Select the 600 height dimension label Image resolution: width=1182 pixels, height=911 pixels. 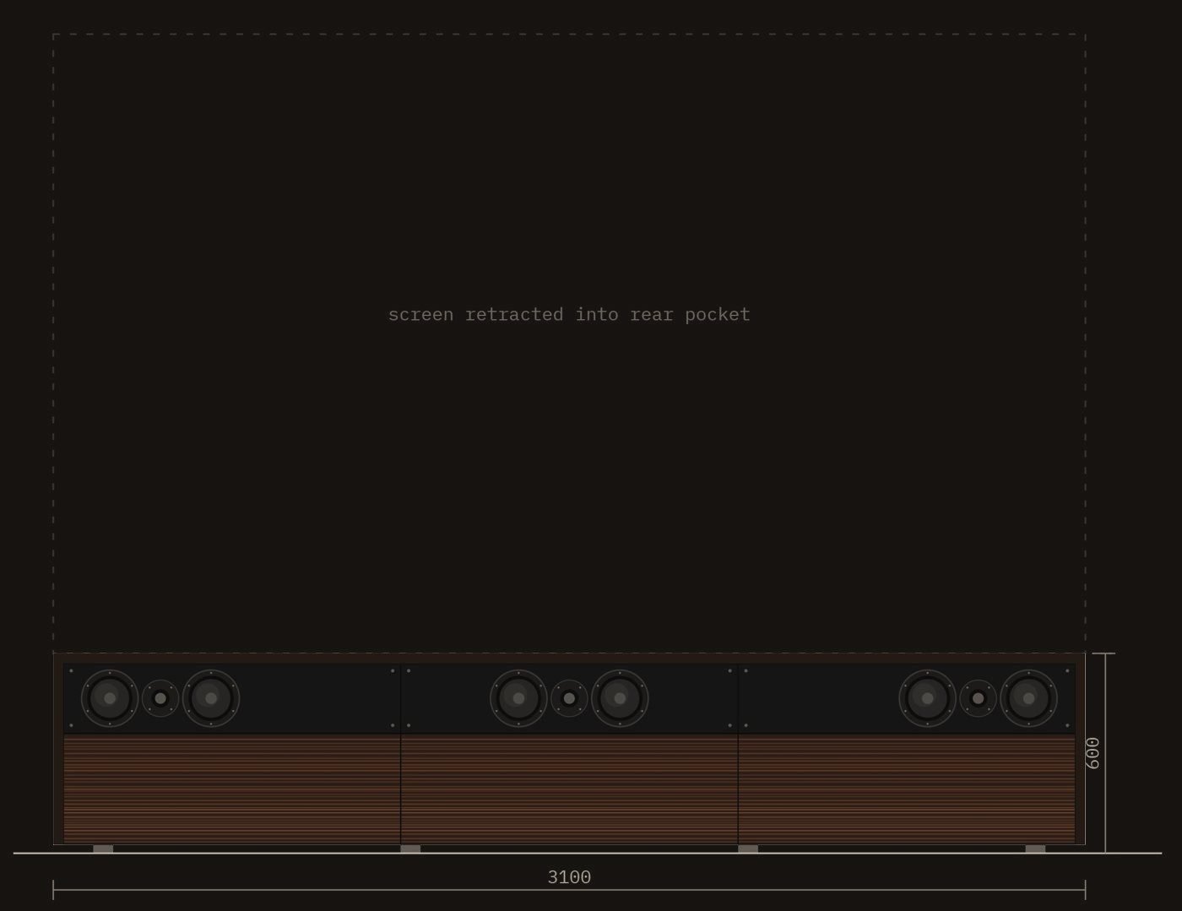click(1093, 753)
